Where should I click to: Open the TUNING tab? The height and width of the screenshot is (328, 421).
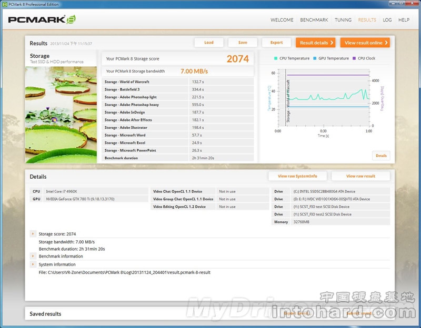coord(343,20)
